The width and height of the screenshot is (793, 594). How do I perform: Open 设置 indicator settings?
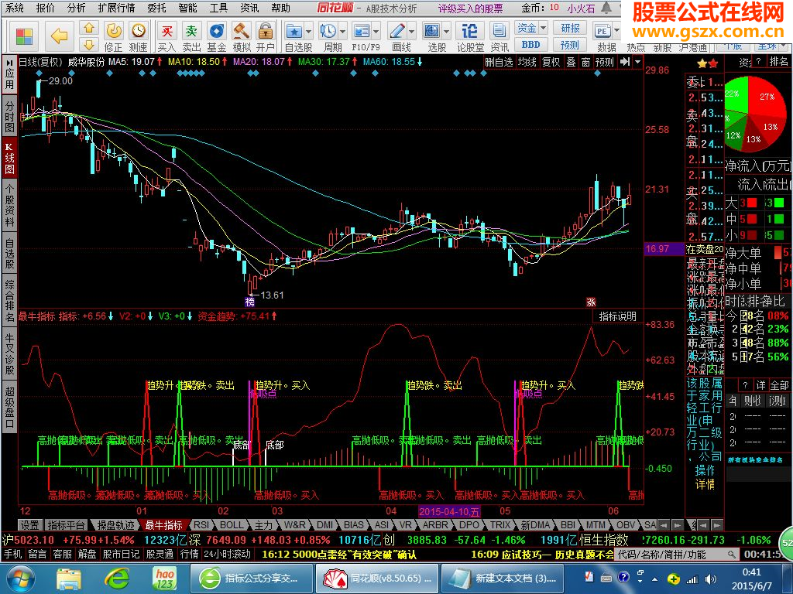30,525
